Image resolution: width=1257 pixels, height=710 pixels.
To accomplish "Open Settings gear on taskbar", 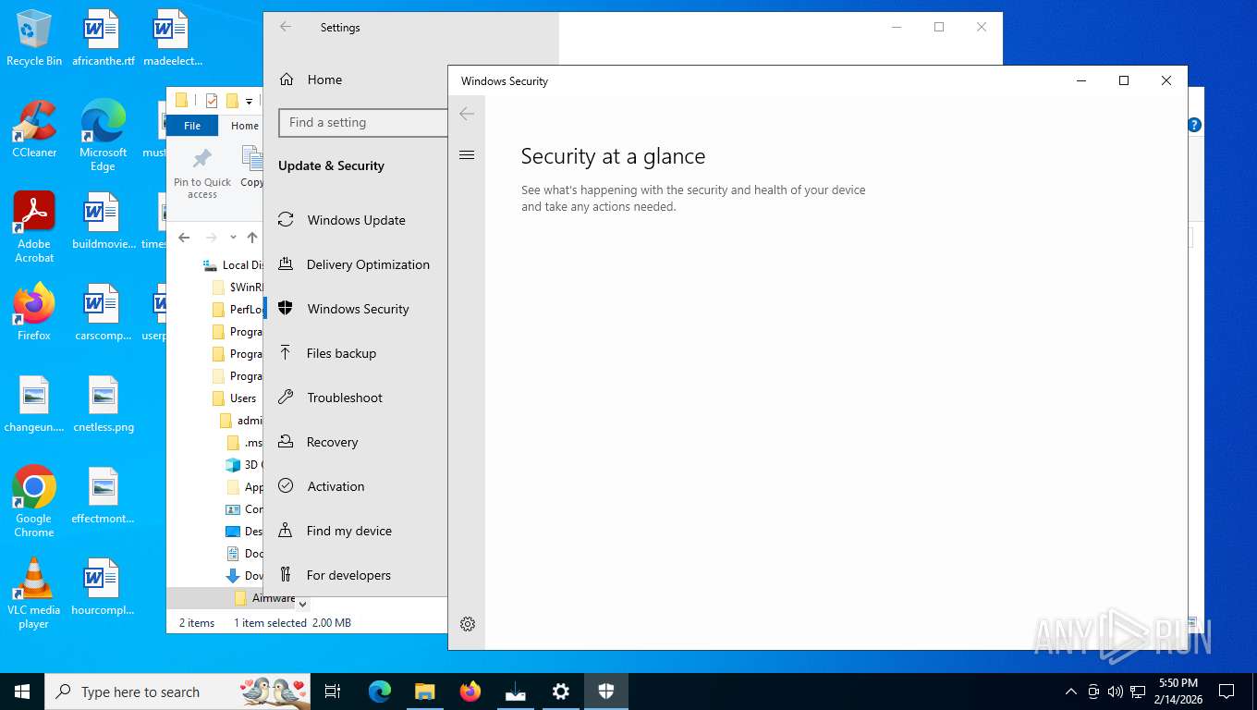I will (x=561, y=692).
